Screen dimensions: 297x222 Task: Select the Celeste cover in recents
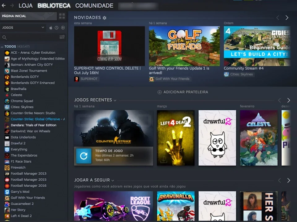click(x=259, y=138)
